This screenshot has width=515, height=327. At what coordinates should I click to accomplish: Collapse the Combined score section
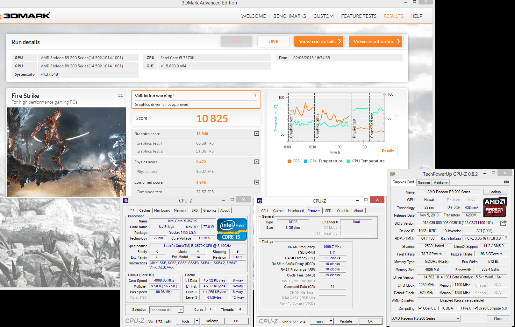pyautogui.click(x=257, y=182)
